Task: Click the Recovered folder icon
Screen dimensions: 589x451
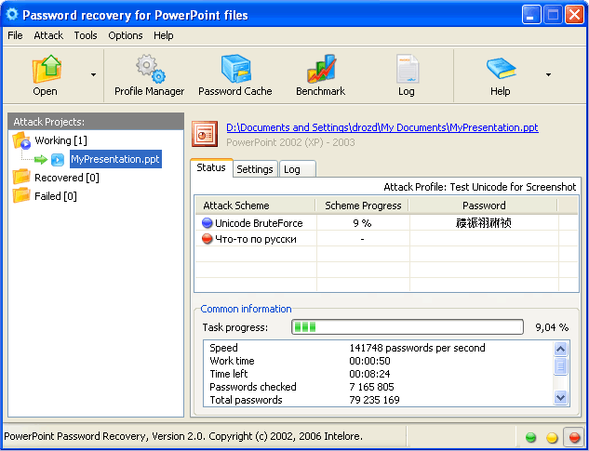Action: tap(21, 177)
